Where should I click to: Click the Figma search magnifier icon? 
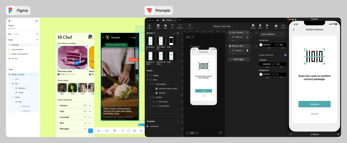tap(37, 34)
